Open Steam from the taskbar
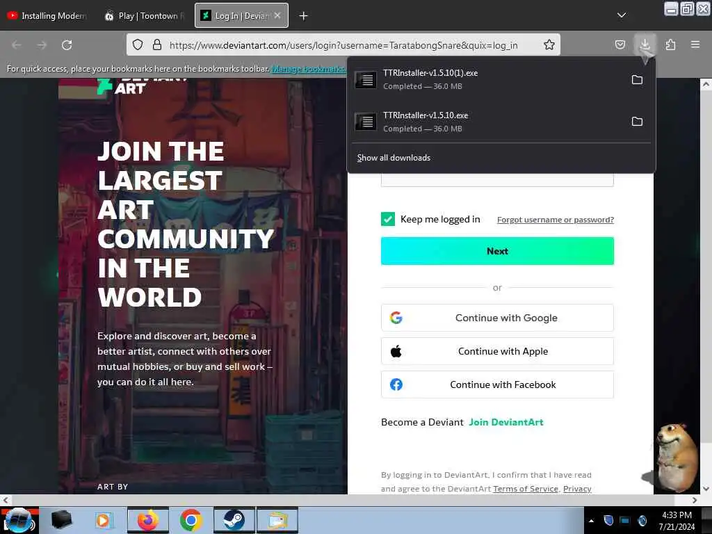 click(x=234, y=520)
